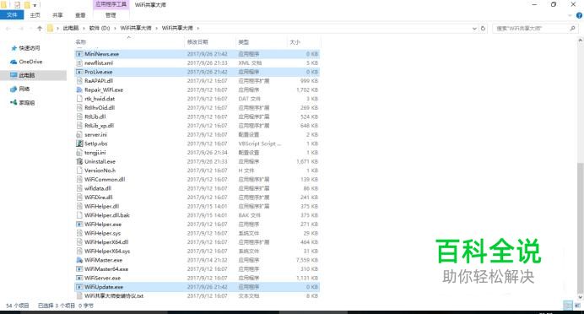The height and width of the screenshot is (314, 584).
Task: Click the newlist.xml file icon
Action: [x=79, y=63]
